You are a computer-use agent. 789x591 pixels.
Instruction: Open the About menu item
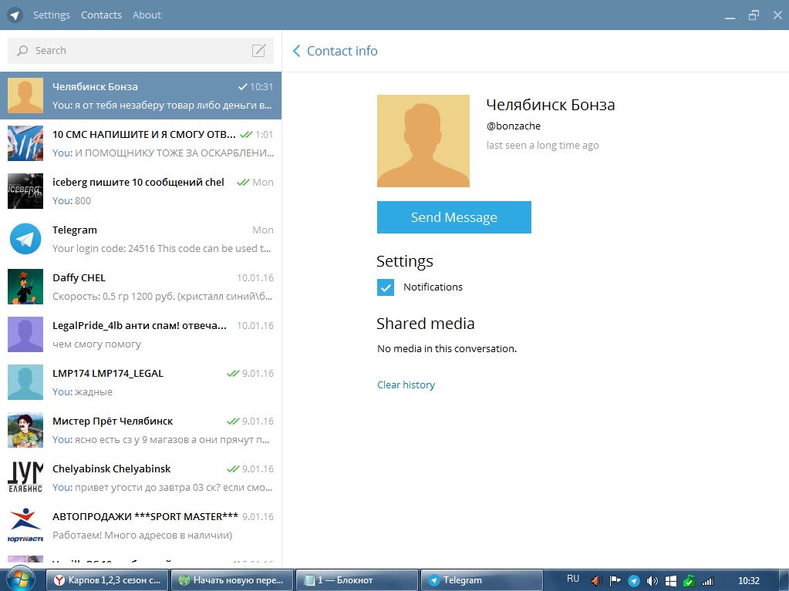coord(147,15)
